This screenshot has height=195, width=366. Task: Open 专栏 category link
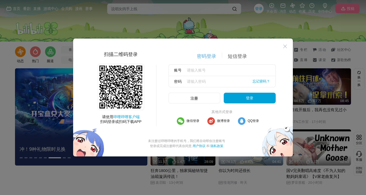tap(301, 50)
